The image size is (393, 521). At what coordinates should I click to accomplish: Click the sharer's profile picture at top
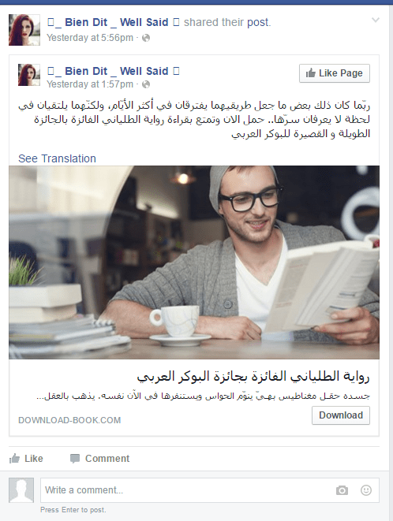[x=24, y=30]
